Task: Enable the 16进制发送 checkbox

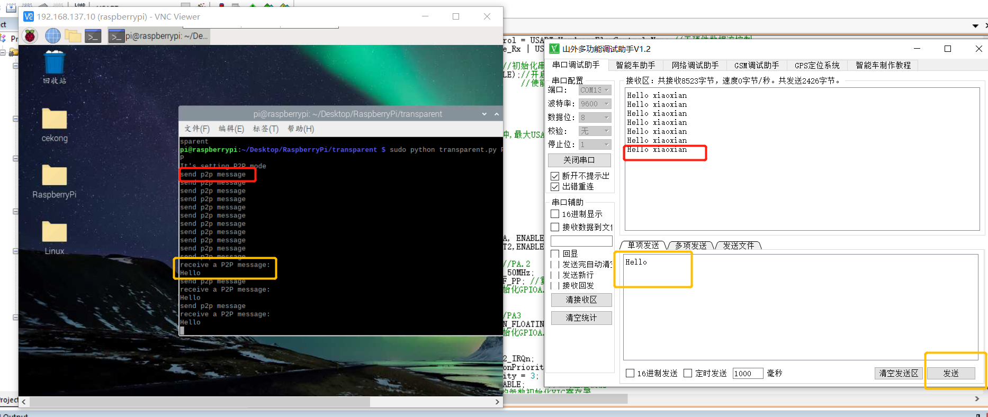Action: pos(630,373)
